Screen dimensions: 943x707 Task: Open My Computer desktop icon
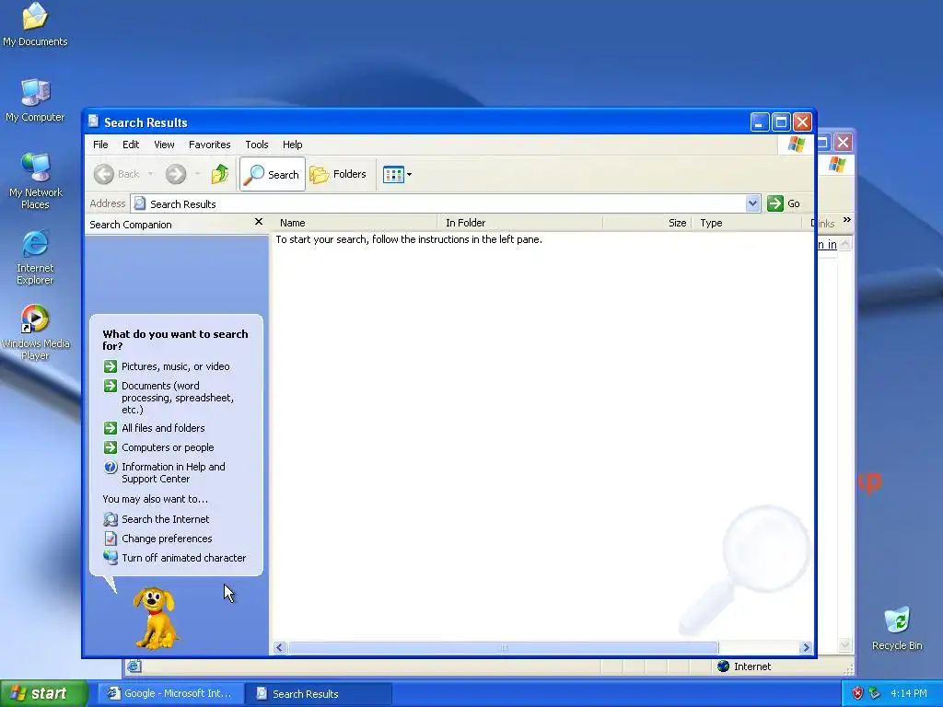(35, 99)
